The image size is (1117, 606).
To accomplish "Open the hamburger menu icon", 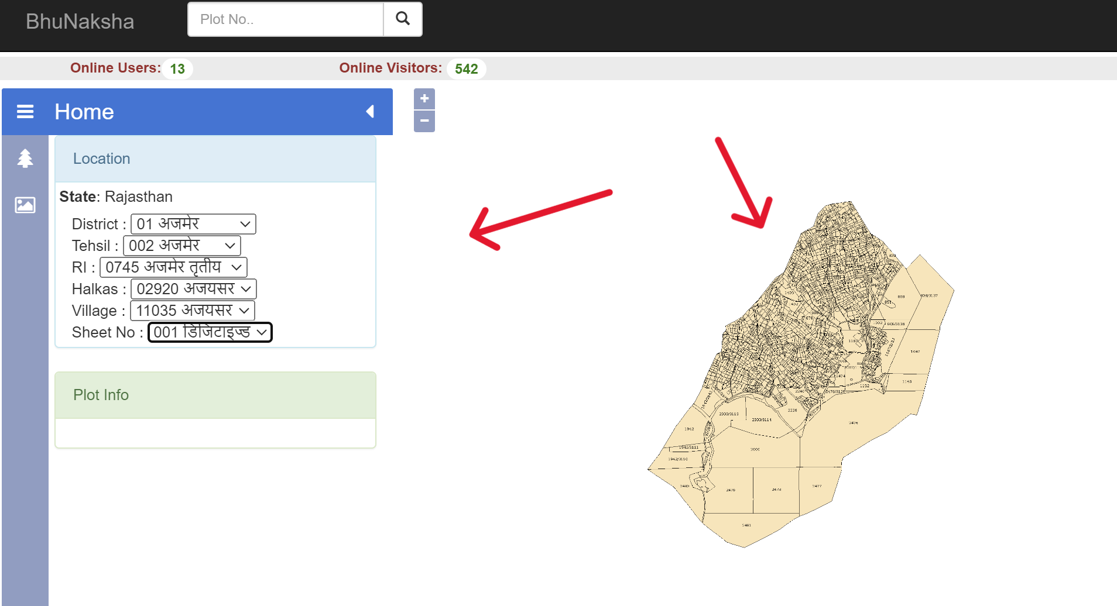I will click(x=25, y=111).
